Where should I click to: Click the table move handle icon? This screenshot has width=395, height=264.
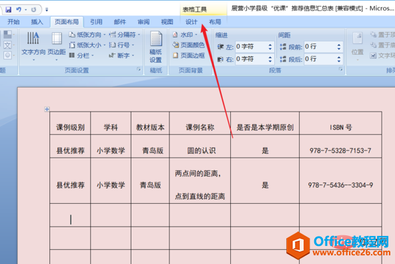coord(47,110)
